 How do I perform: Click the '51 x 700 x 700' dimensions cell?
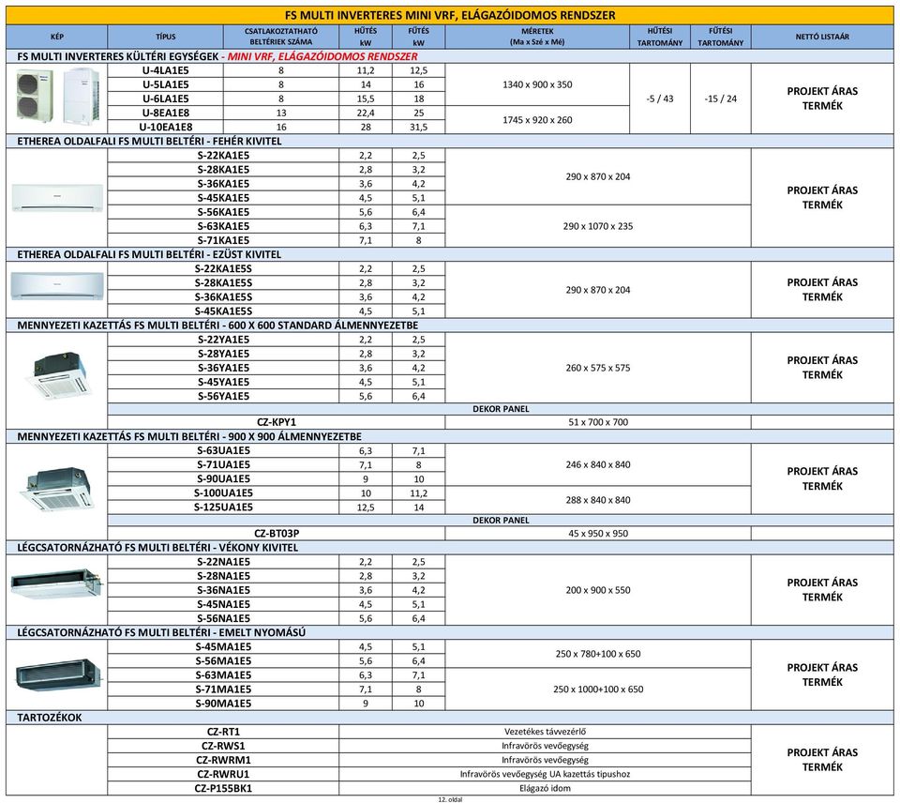(x=598, y=422)
